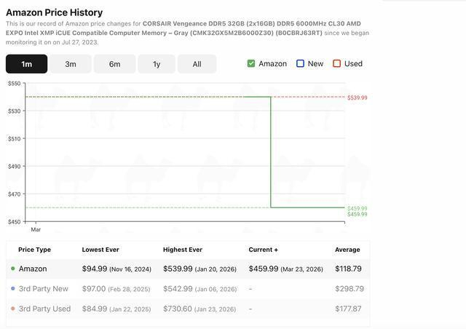The width and height of the screenshot is (466, 329).
Task: Click the Mar axis label
Action: (x=36, y=229)
